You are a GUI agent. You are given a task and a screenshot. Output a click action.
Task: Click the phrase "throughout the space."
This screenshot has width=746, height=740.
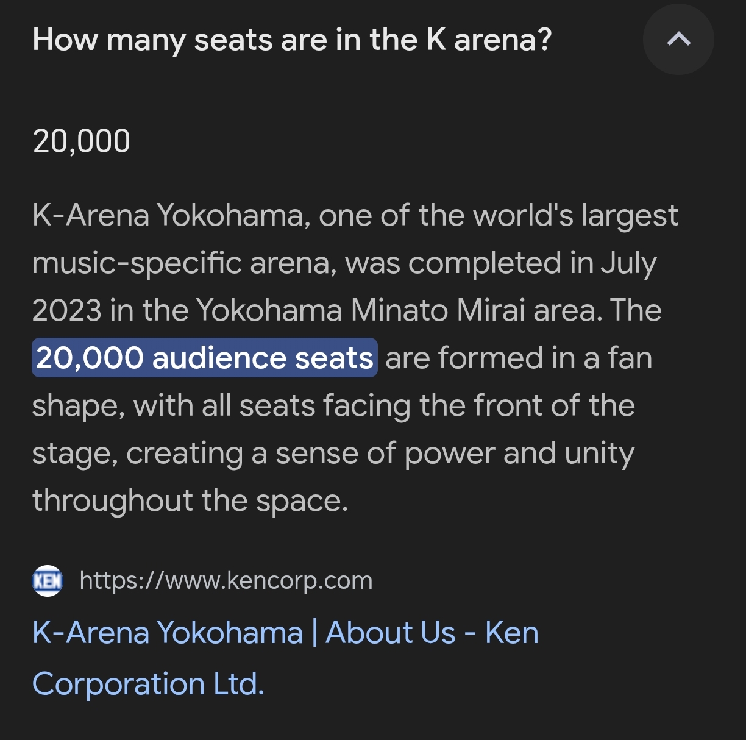[190, 500]
